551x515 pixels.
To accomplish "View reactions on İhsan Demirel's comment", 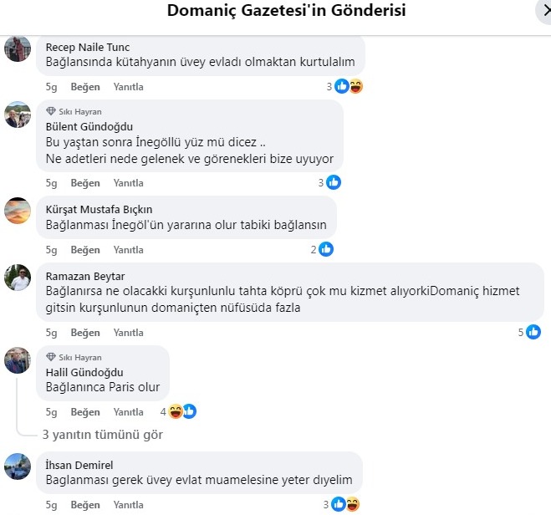I will click(x=346, y=504).
